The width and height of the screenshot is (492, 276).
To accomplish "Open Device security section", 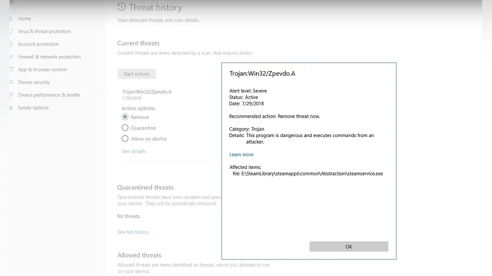I will (34, 82).
